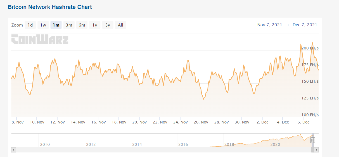Click the 2018 area in navigator

click(x=229, y=144)
